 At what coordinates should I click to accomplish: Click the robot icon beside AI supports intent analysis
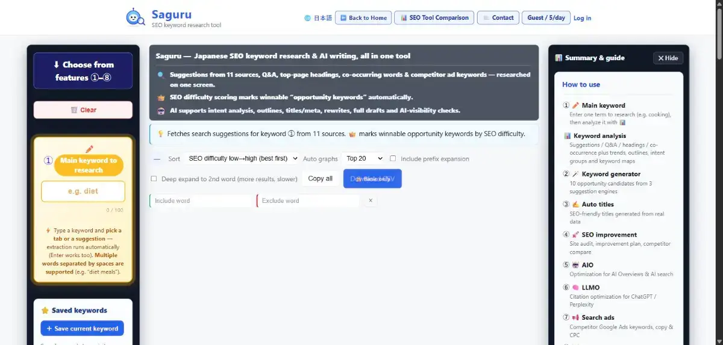(x=161, y=111)
